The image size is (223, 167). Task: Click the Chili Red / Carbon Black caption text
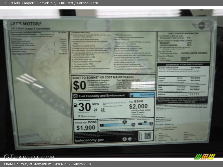(x=78, y=3)
